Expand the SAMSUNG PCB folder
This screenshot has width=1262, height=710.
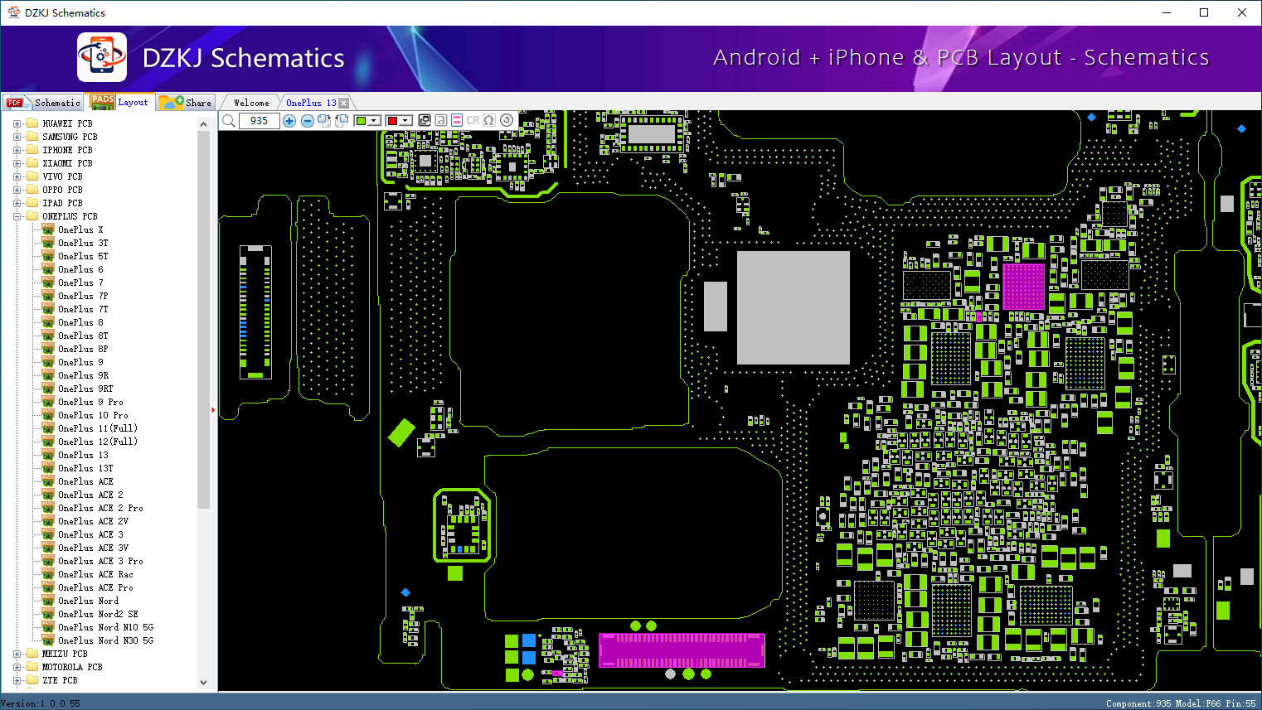point(17,137)
